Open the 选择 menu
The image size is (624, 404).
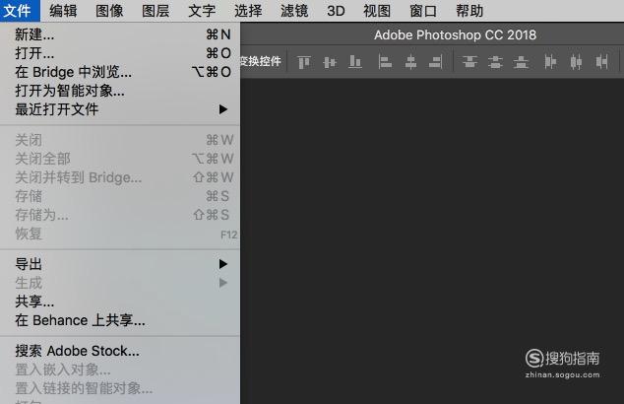pyautogui.click(x=248, y=11)
